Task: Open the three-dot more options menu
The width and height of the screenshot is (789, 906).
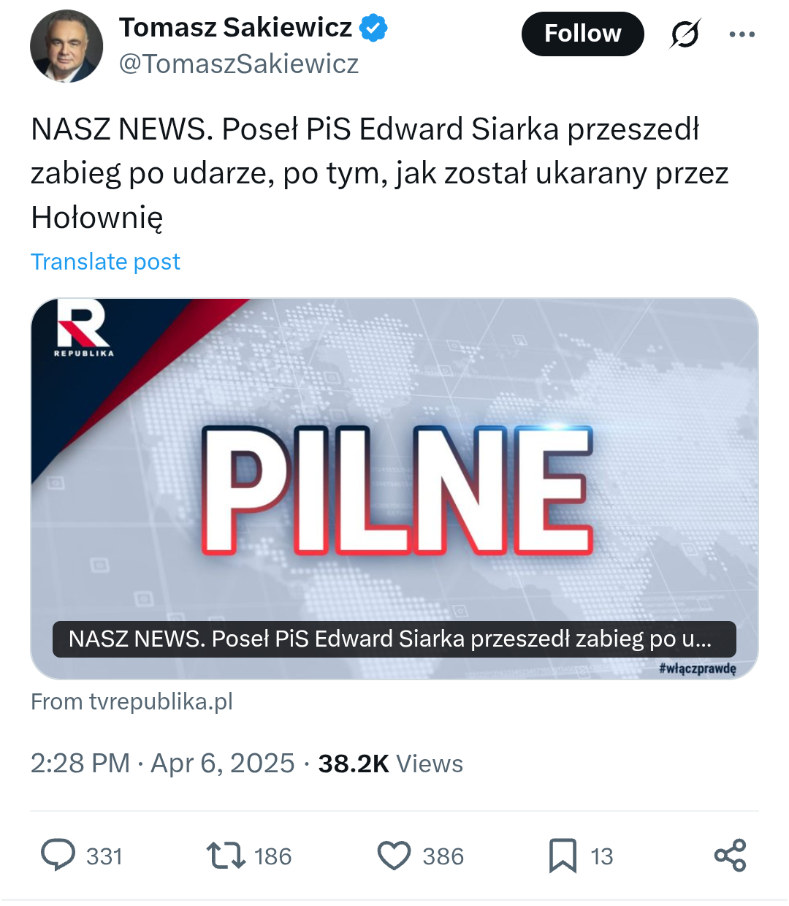Action: tap(742, 34)
